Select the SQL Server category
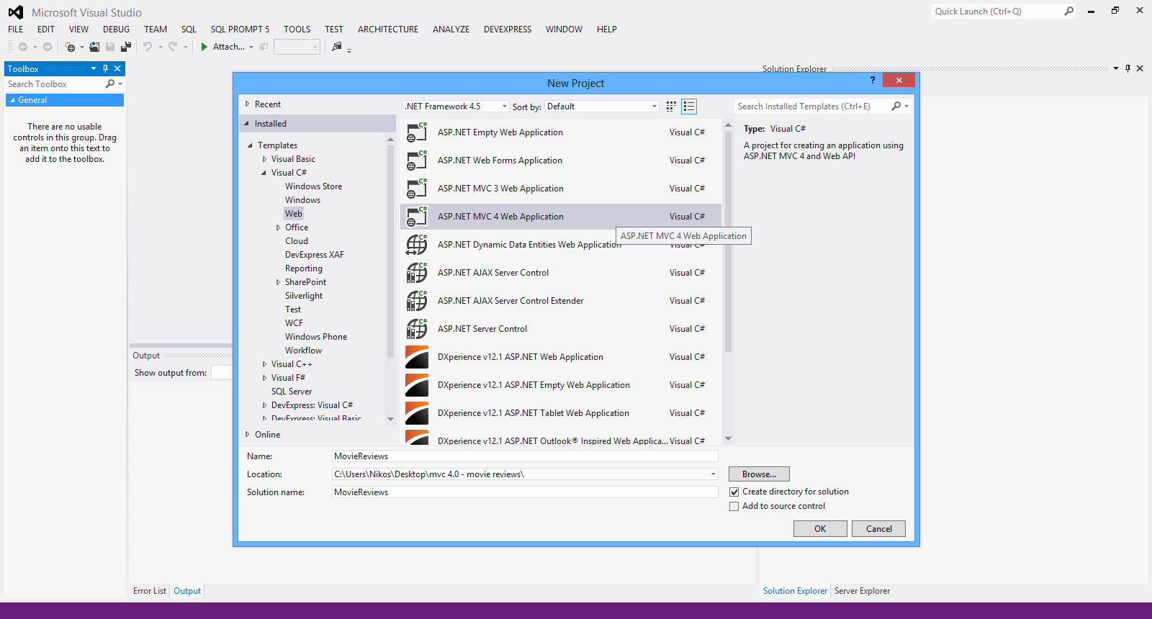1152x619 pixels. pyautogui.click(x=292, y=392)
